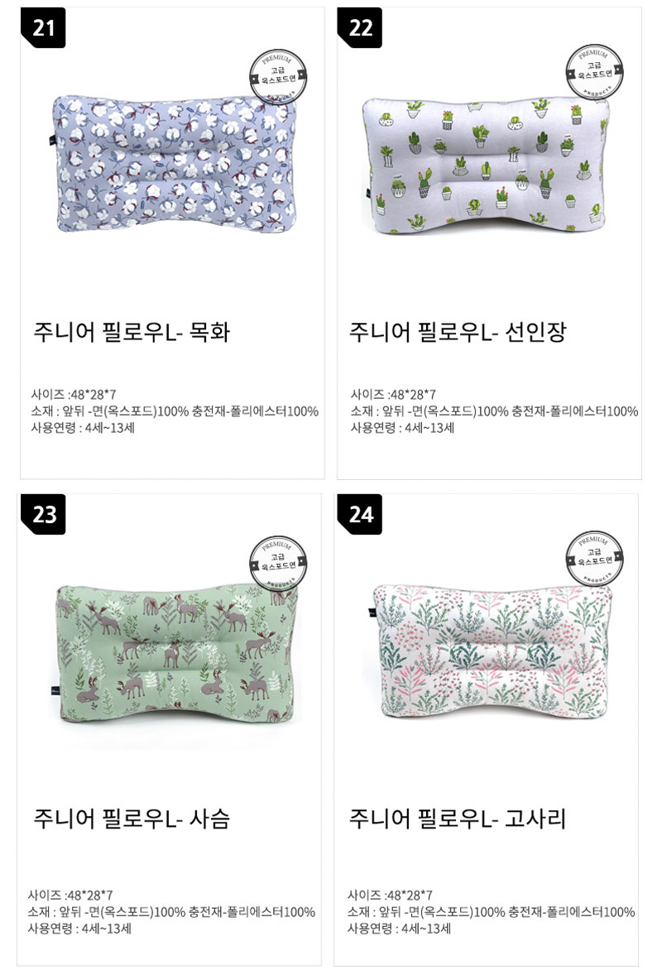The image size is (662, 970).
Task: Click premium stamp on cactus pillow card
Action: (x=595, y=73)
